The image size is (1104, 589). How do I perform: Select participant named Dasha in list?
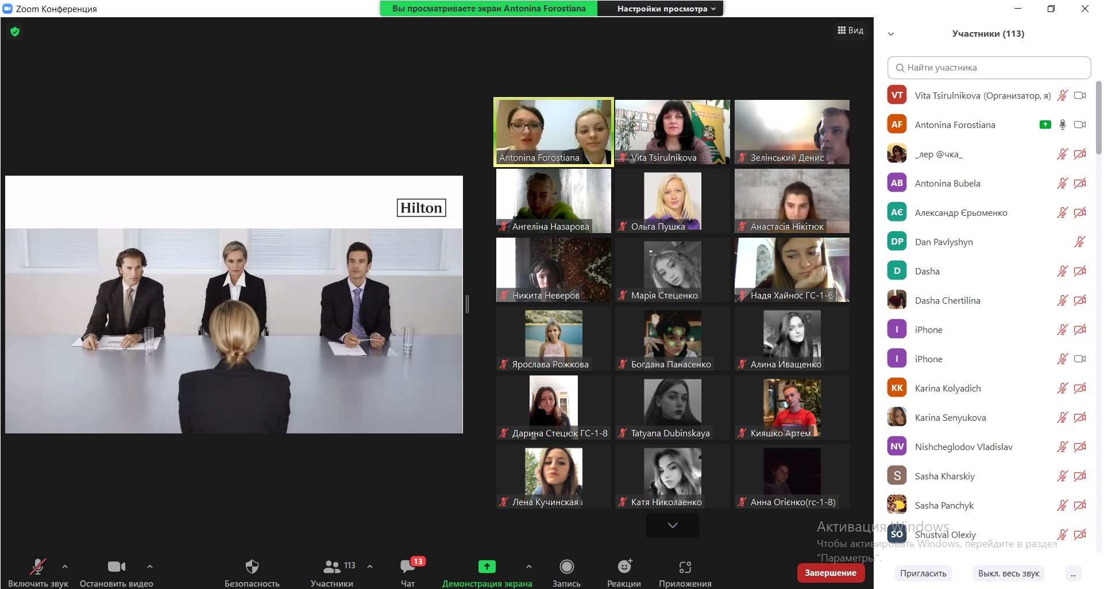click(988, 271)
